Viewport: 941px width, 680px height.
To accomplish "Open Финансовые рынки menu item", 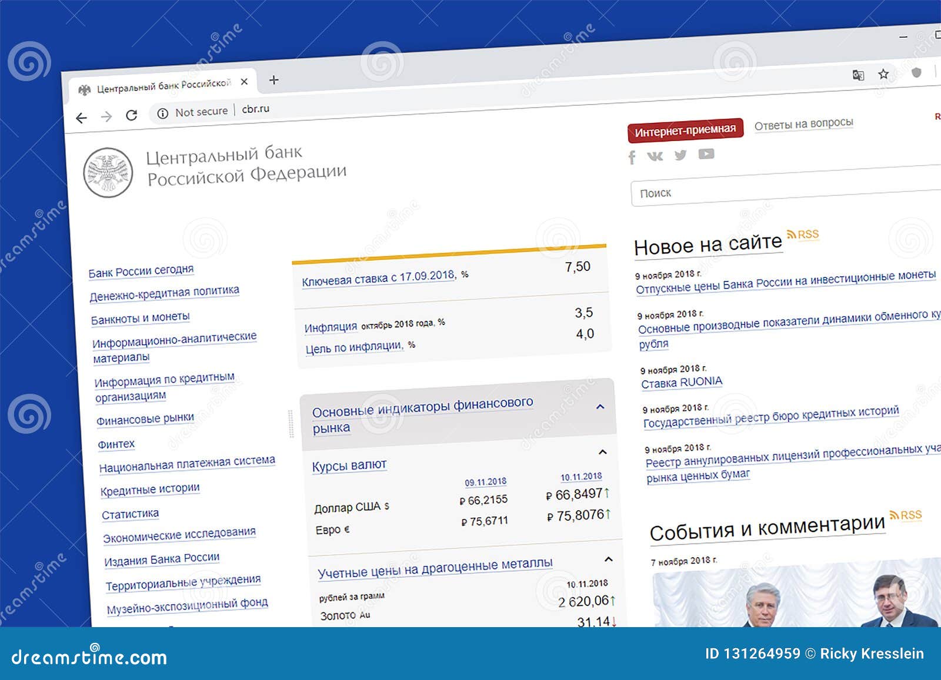I will (x=145, y=419).
